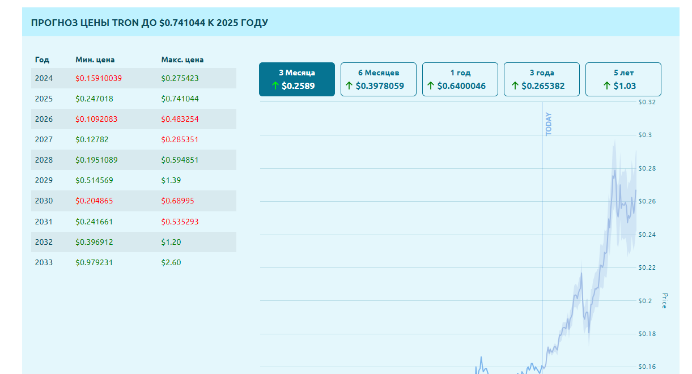Click min price $0.1951089
The image size is (692, 374).
click(96, 160)
